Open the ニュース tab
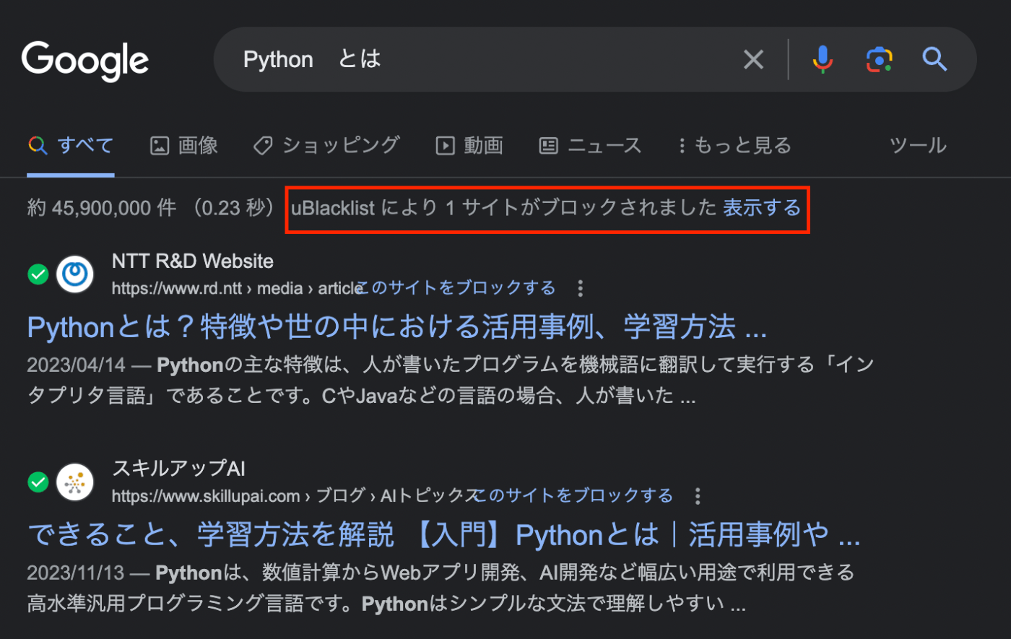The width and height of the screenshot is (1011, 639). point(590,146)
